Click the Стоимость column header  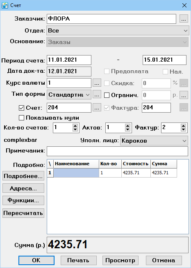tap(136, 164)
